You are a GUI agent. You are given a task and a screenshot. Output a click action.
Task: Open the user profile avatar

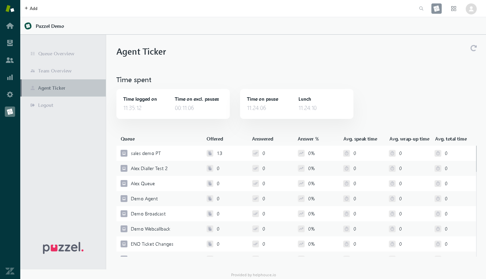click(471, 9)
